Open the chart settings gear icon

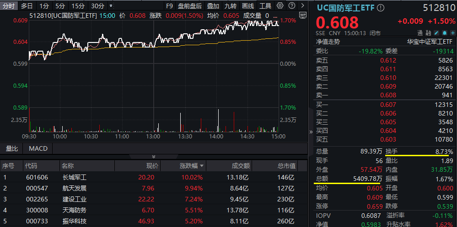280,6
